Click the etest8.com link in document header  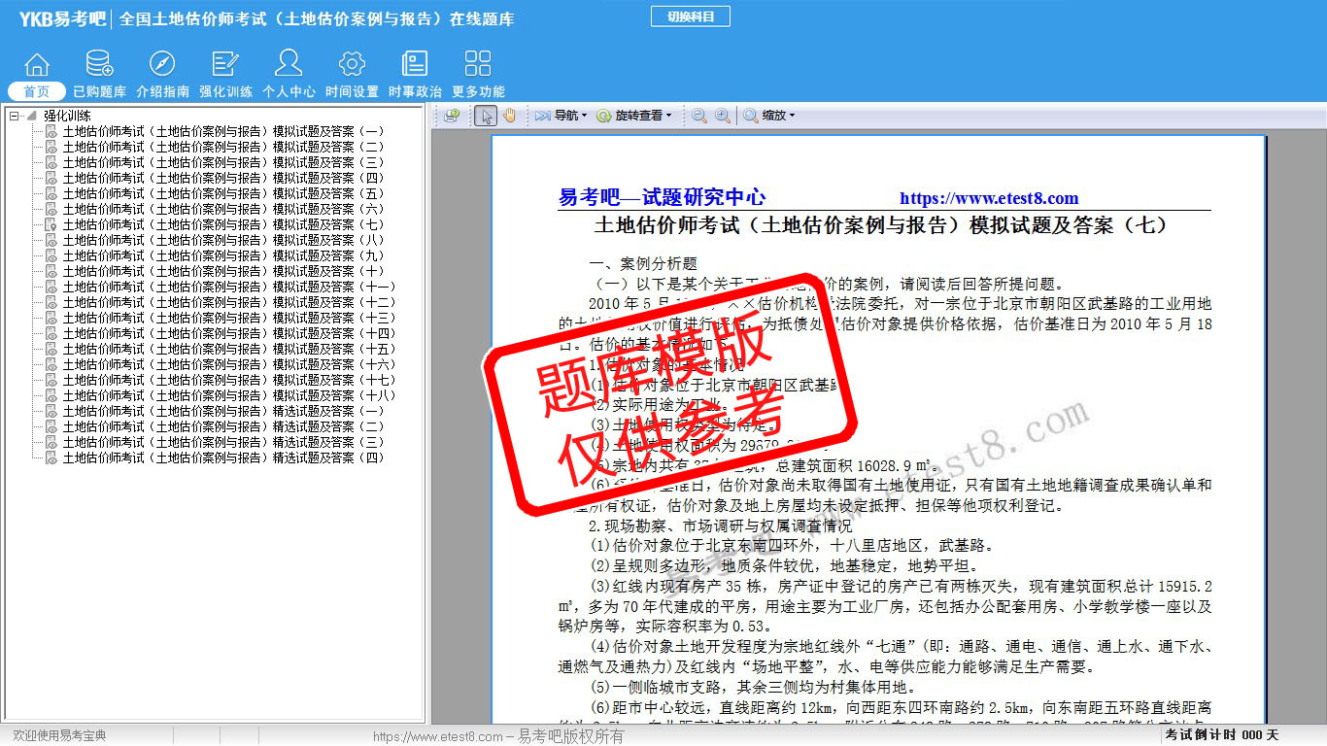tap(988, 198)
